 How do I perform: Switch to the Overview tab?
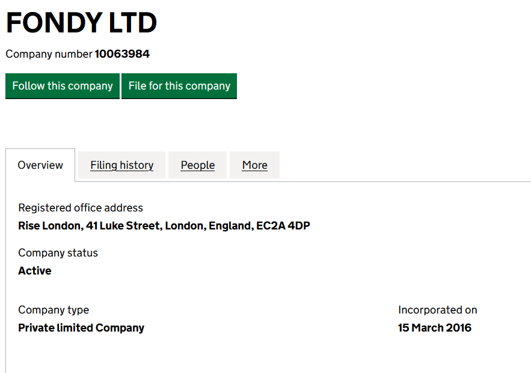pyautogui.click(x=40, y=165)
